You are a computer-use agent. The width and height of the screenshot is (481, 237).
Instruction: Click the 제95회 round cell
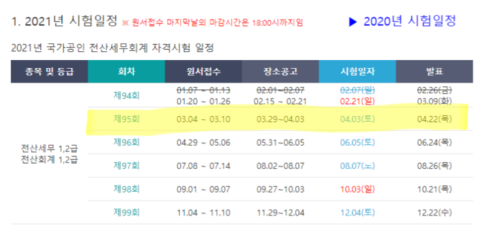[126, 119]
